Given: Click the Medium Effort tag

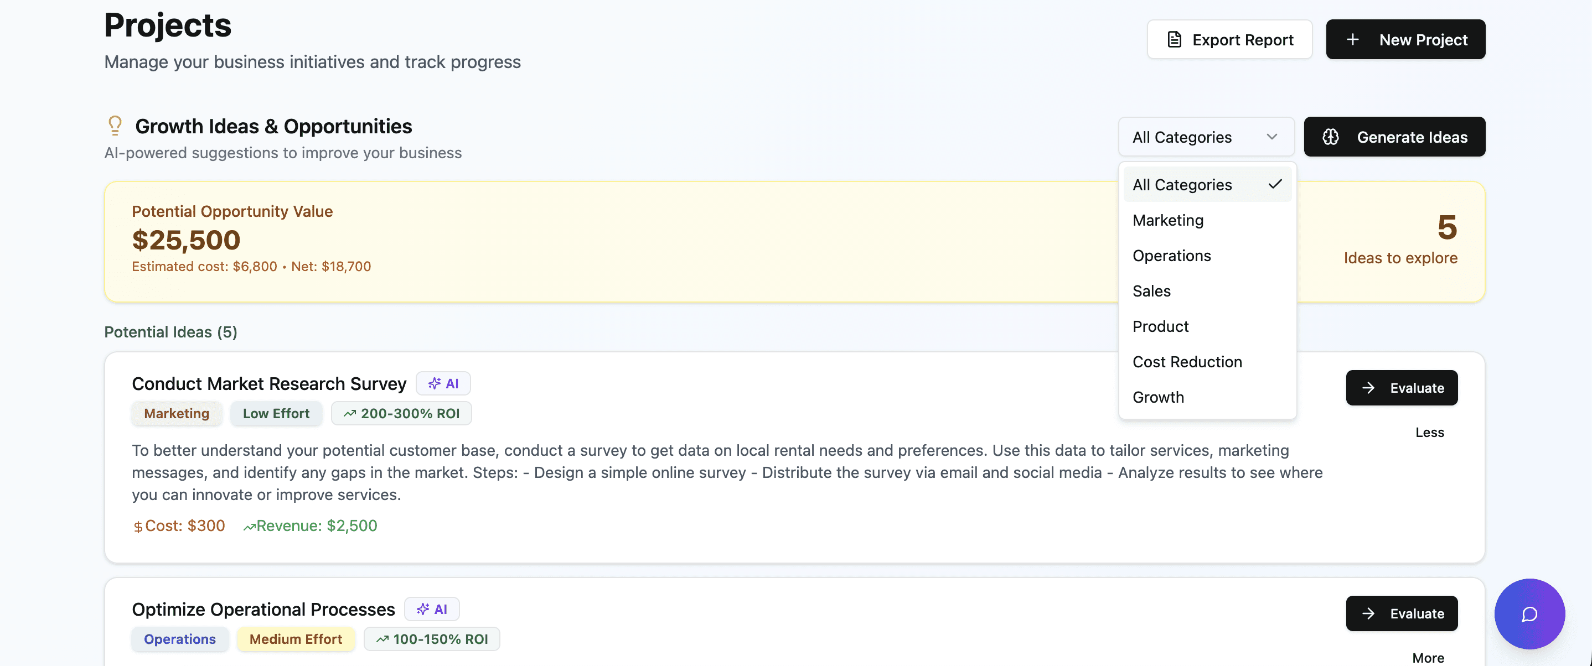Looking at the screenshot, I should pyautogui.click(x=296, y=638).
